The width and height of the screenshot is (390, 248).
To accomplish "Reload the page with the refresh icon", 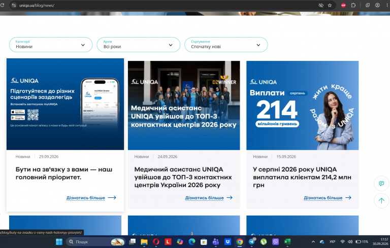I will (2, 5).
